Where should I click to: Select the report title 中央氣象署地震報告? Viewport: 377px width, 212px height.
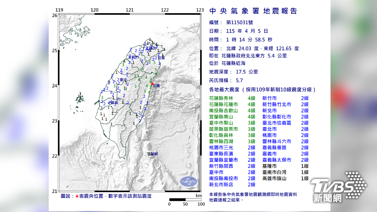point(253,11)
